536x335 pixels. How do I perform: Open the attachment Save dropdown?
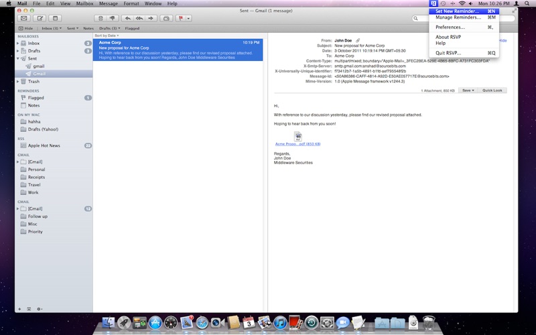468,90
